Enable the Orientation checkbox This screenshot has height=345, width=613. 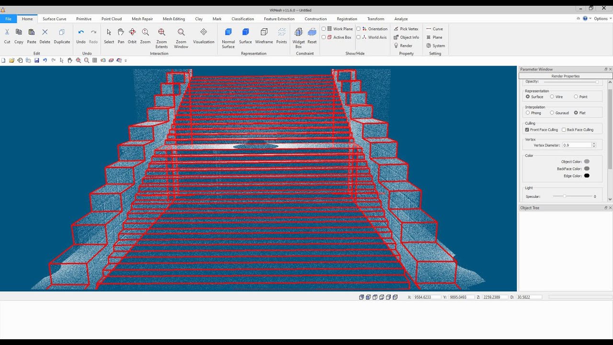click(358, 29)
